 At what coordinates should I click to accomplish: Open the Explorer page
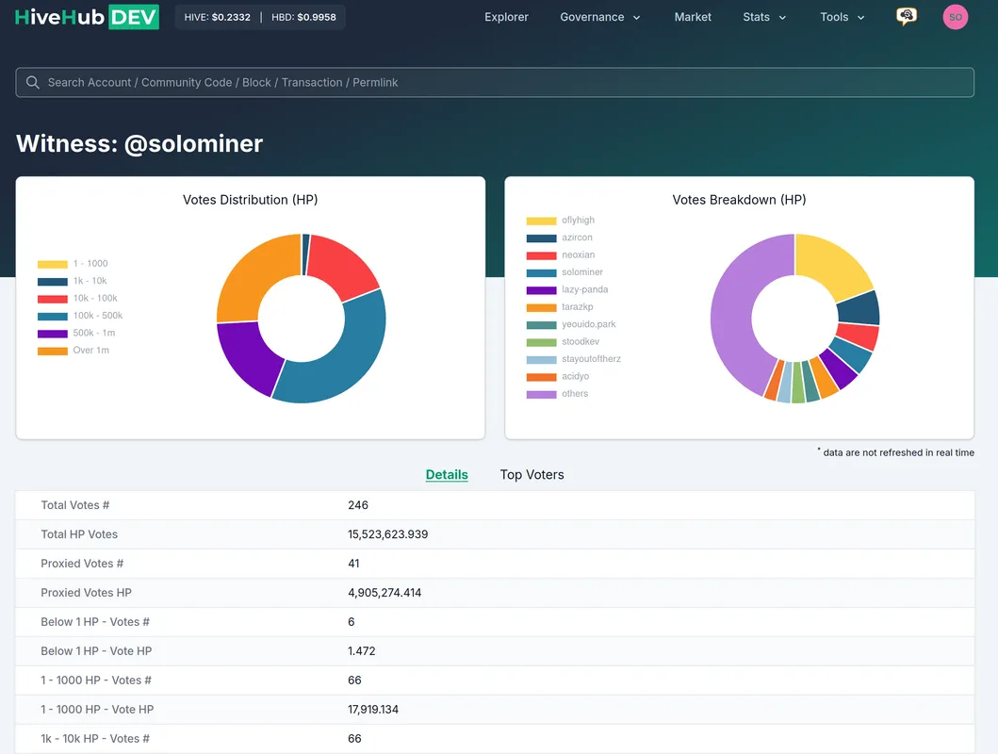click(x=506, y=17)
